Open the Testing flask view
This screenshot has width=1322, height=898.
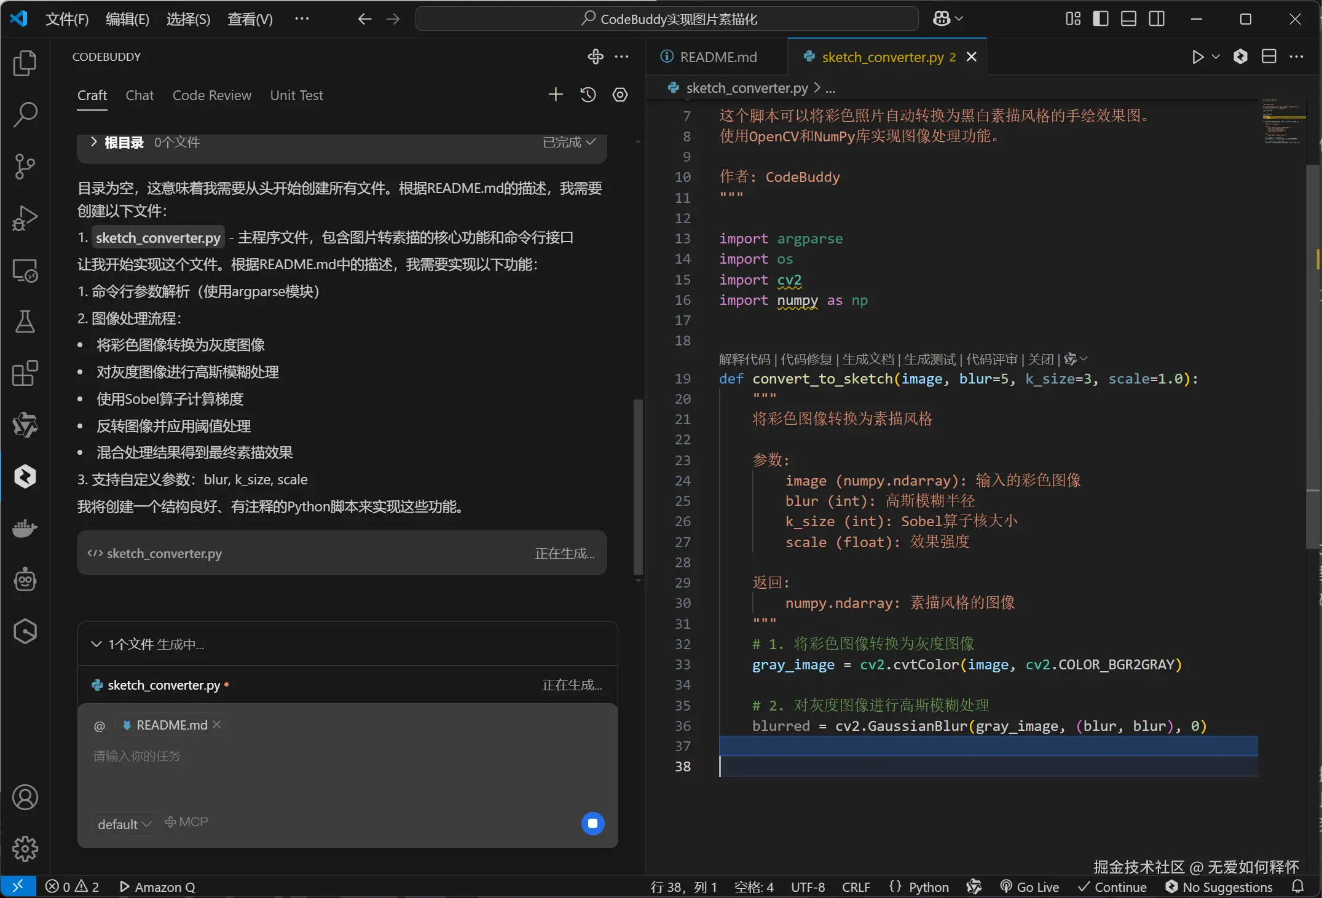pos(25,321)
